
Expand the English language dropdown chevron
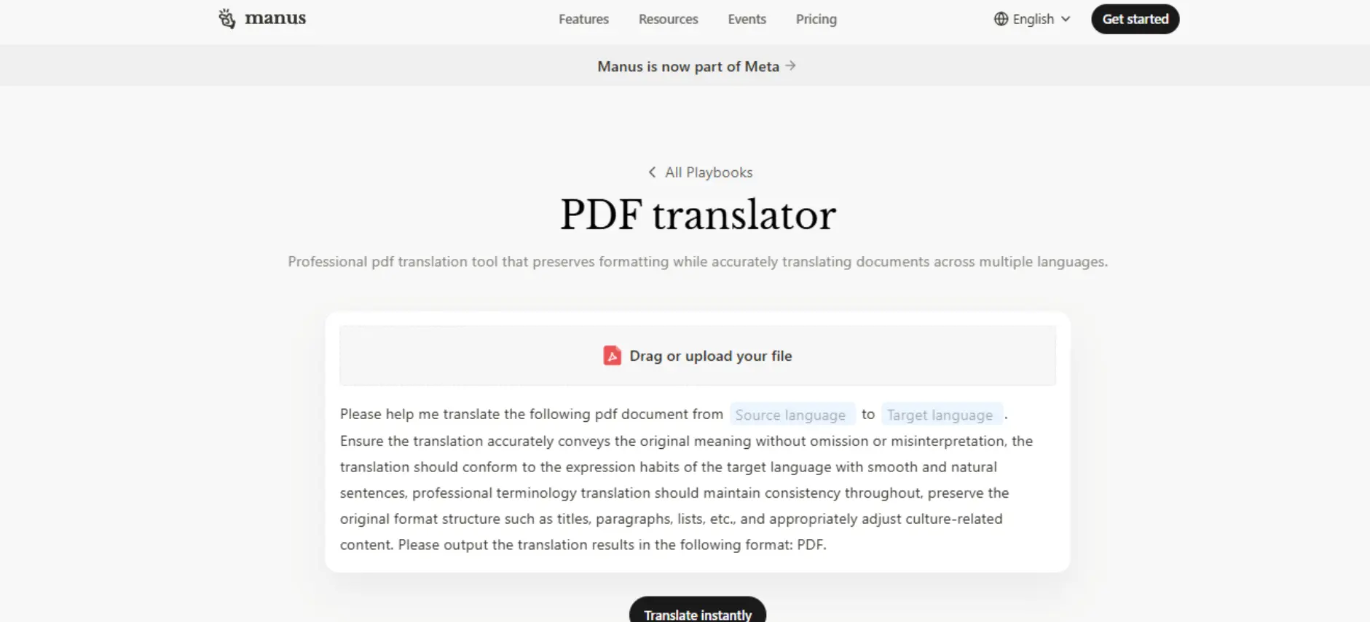(x=1066, y=19)
